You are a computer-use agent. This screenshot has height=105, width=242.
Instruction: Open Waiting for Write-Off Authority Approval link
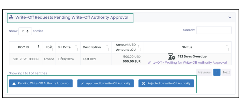[187, 63]
